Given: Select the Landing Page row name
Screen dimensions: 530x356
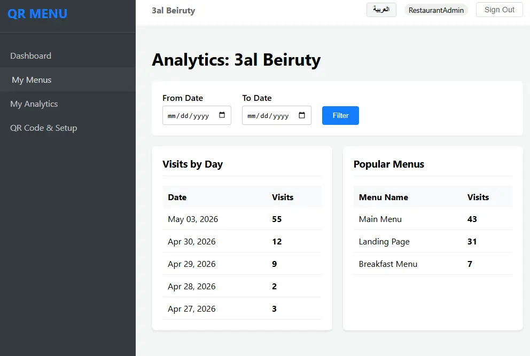Looking at the screenshot, I should (x=384, y=241).
